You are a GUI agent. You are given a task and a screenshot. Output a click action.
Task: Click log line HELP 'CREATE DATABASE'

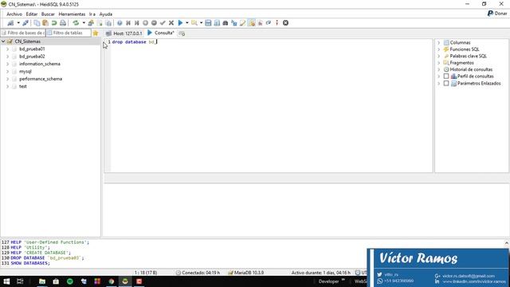coord(41,253)
